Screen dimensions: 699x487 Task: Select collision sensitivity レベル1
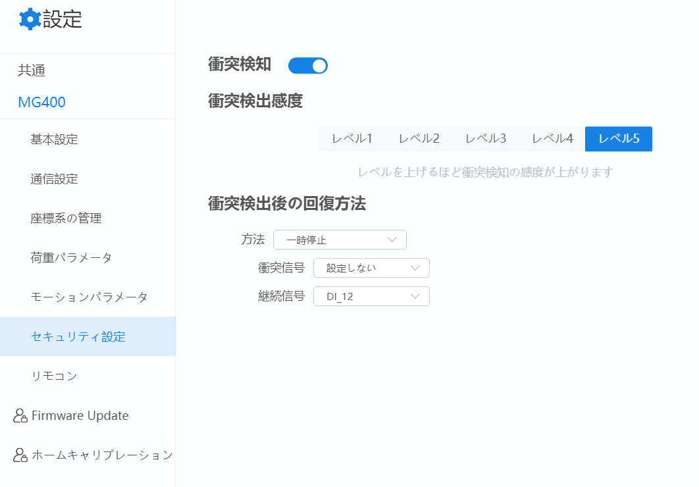click(352, 139)
